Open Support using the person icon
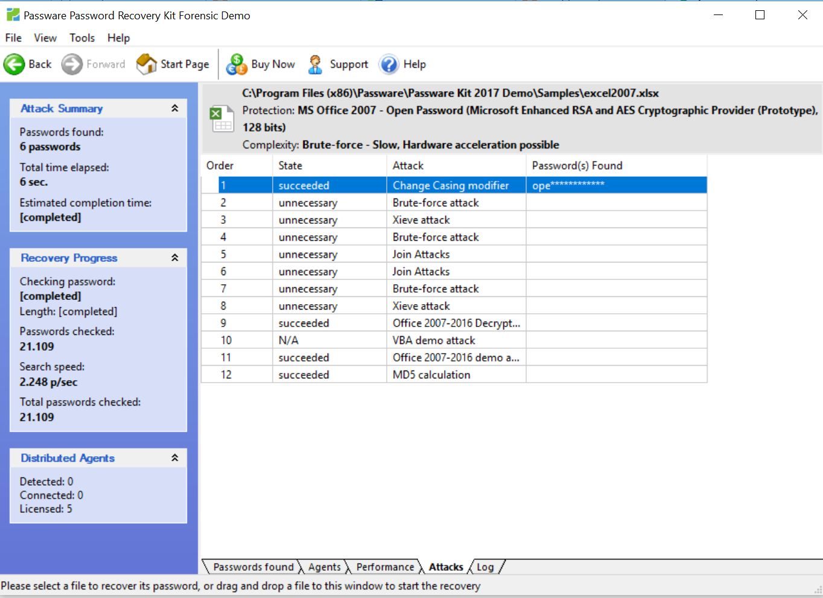 pos(314,65)
